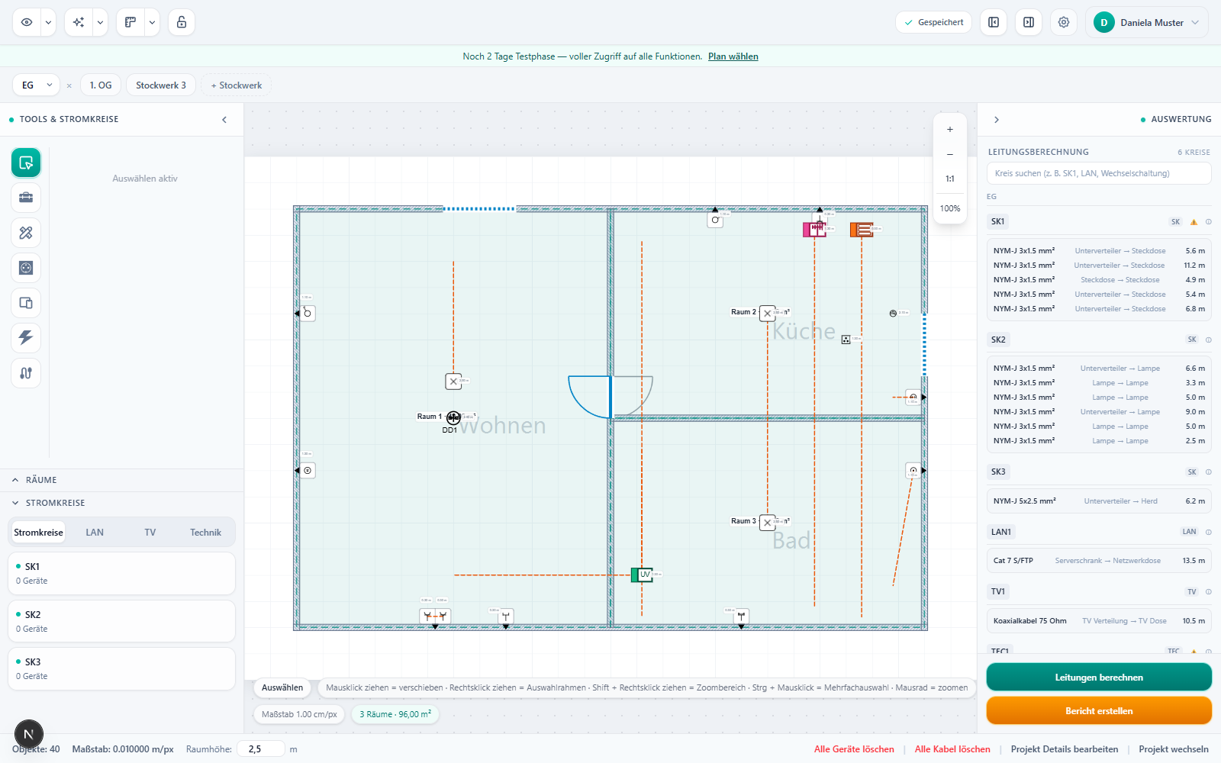
Task: Open the Plan wählen link
Action: tap(733, 56)
